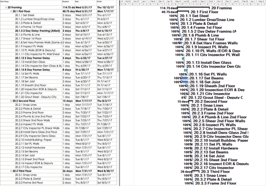Click Gantt label 20.1.8 Set Hary Frames Walls
The image size is (266, 186).
pyautogui.click(x=211, y=43)
